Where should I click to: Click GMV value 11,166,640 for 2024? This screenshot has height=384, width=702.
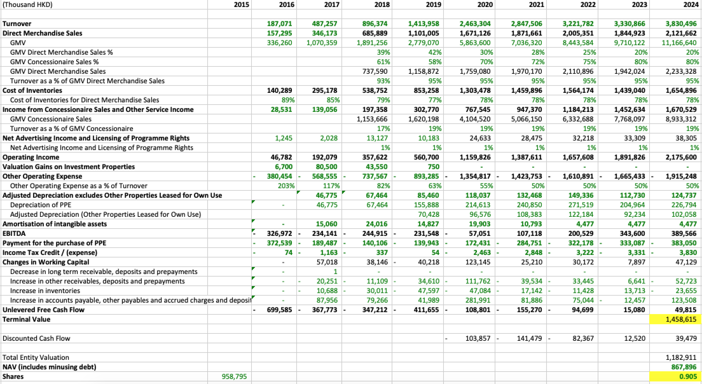pyautogui.click(x=679, y=43)
